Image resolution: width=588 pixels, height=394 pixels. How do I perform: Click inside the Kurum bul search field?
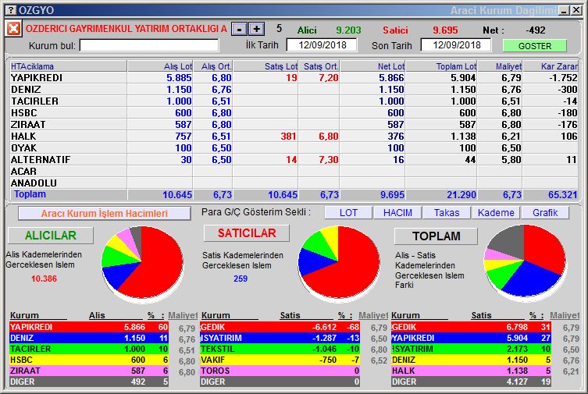[149, 45]
